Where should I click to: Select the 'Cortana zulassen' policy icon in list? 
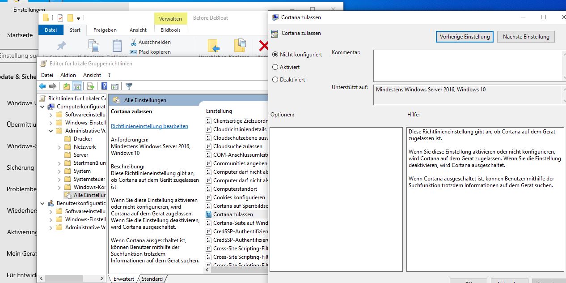point(209,214)
